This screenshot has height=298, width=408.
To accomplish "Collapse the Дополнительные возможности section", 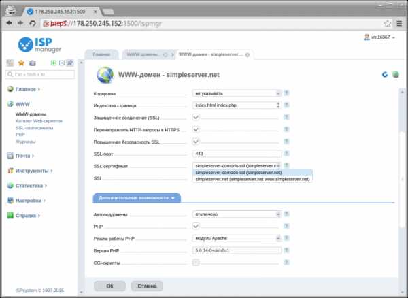I will click(x=137, y=198).
